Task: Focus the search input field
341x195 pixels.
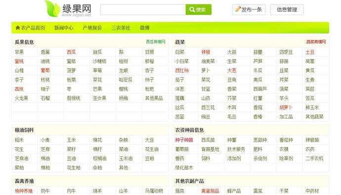Action: point(143,9)
